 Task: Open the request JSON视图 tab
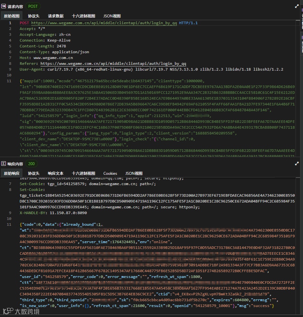tap(112, 16)
